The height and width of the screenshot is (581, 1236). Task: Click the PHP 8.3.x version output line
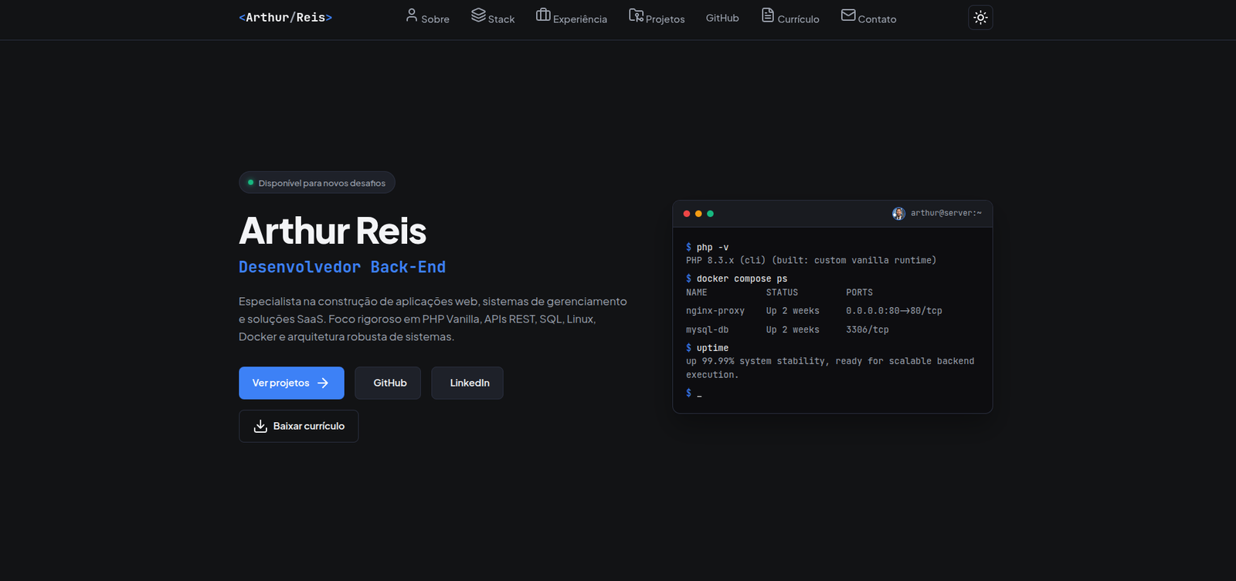[x=811, y=260]
